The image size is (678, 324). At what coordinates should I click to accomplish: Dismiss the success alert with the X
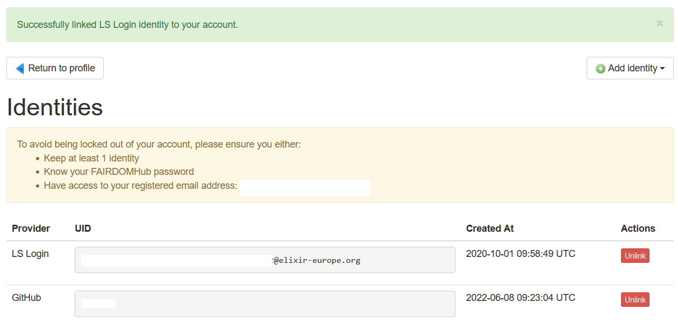[x=659, y=23]
